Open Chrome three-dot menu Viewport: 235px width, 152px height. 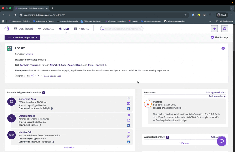coord(231,15)
